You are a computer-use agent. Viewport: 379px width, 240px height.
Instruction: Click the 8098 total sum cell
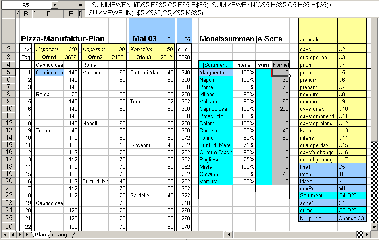click(184, 57)
